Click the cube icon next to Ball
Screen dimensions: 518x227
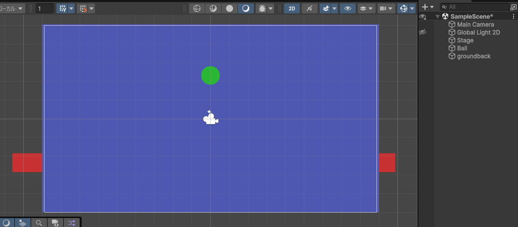coord(452,48)
